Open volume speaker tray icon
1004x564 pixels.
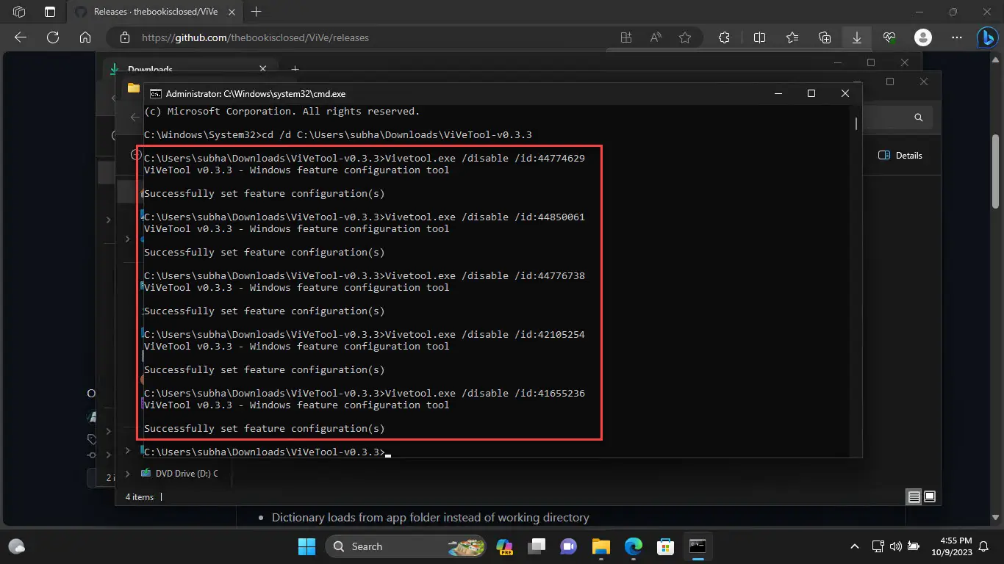tap(895, 546)
